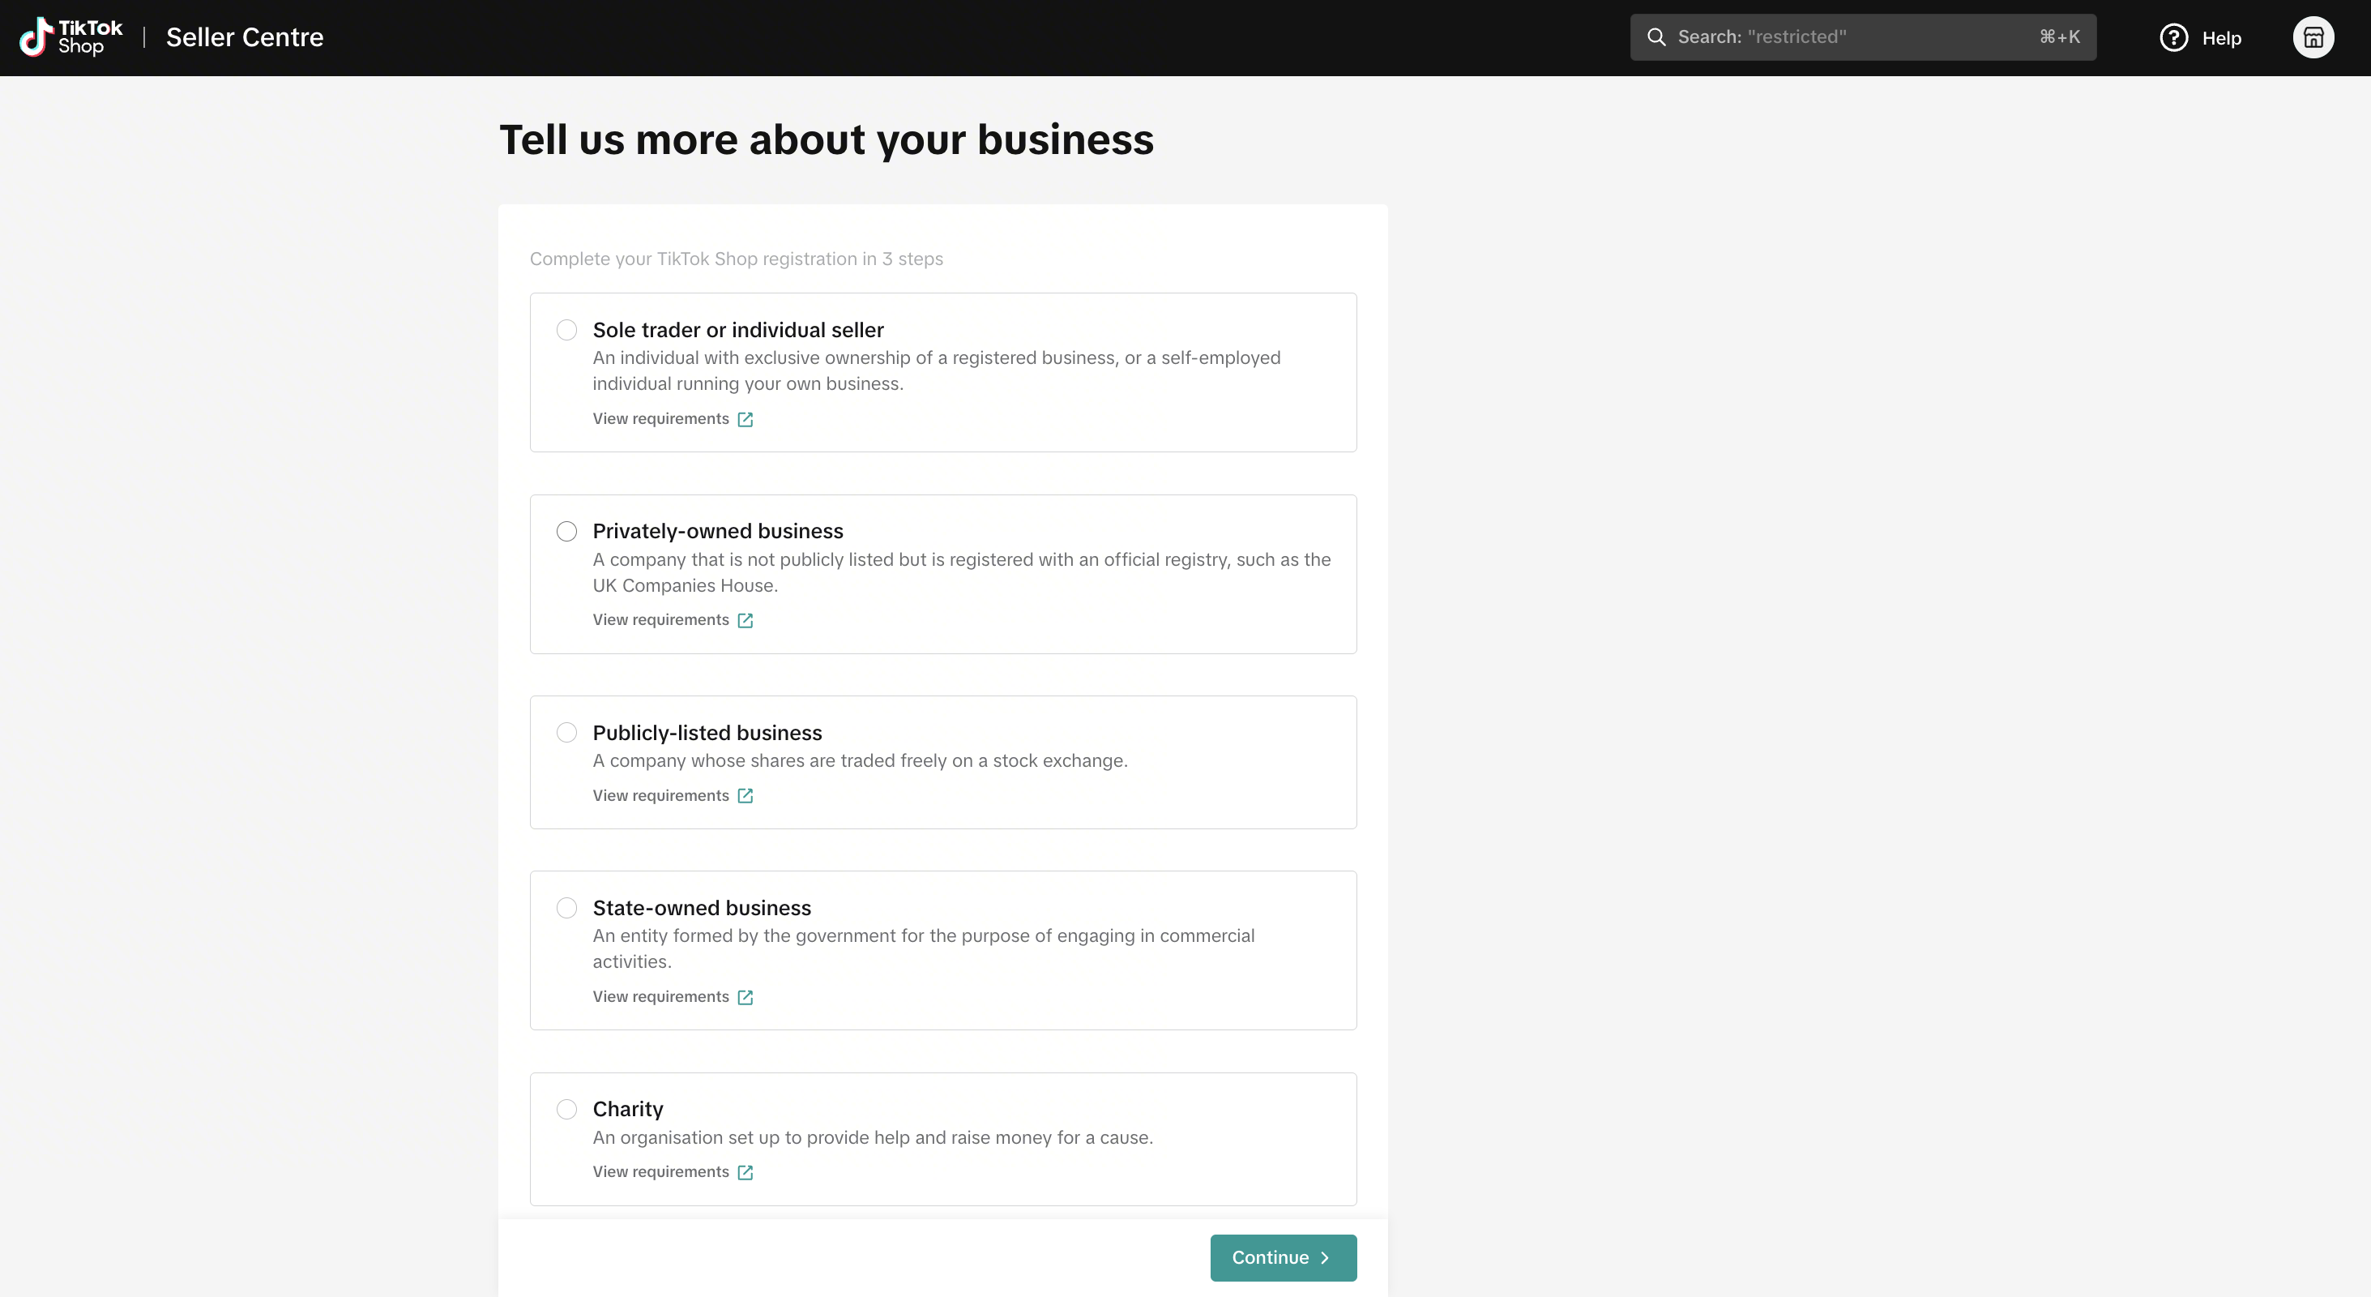Open View requirements for State-owned business
The height and width of the screenshot is (1297, 2371).
661,997
